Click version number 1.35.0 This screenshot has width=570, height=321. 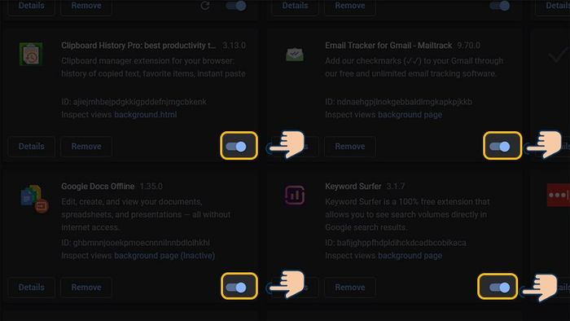click(x=151, y=186)
